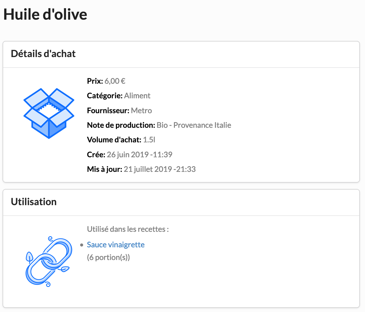365x312 pixels.
Task: Select the Détails d'achat card header
Action: click(43, 54)
